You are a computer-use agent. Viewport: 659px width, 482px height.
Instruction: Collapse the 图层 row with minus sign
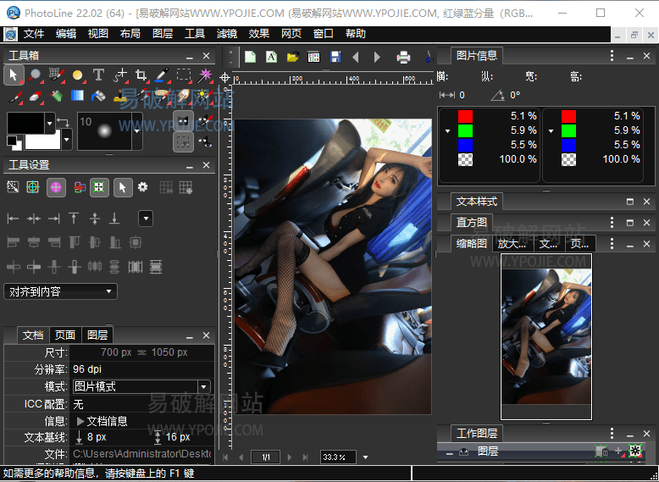coord(449,453)
